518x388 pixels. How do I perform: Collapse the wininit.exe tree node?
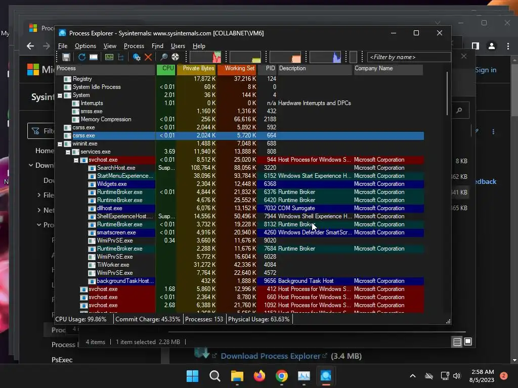(x=60, y=144)
